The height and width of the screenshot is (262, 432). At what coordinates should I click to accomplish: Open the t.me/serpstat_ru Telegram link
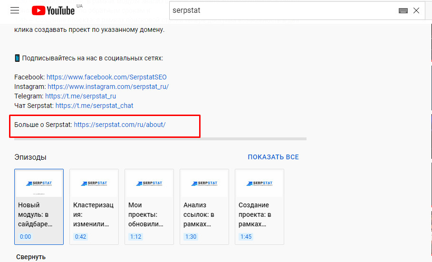pos(80,96)
